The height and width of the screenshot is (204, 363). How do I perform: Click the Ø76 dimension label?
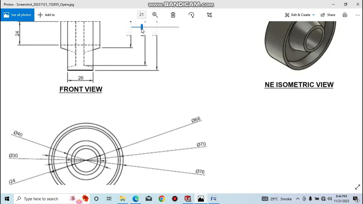200,172
